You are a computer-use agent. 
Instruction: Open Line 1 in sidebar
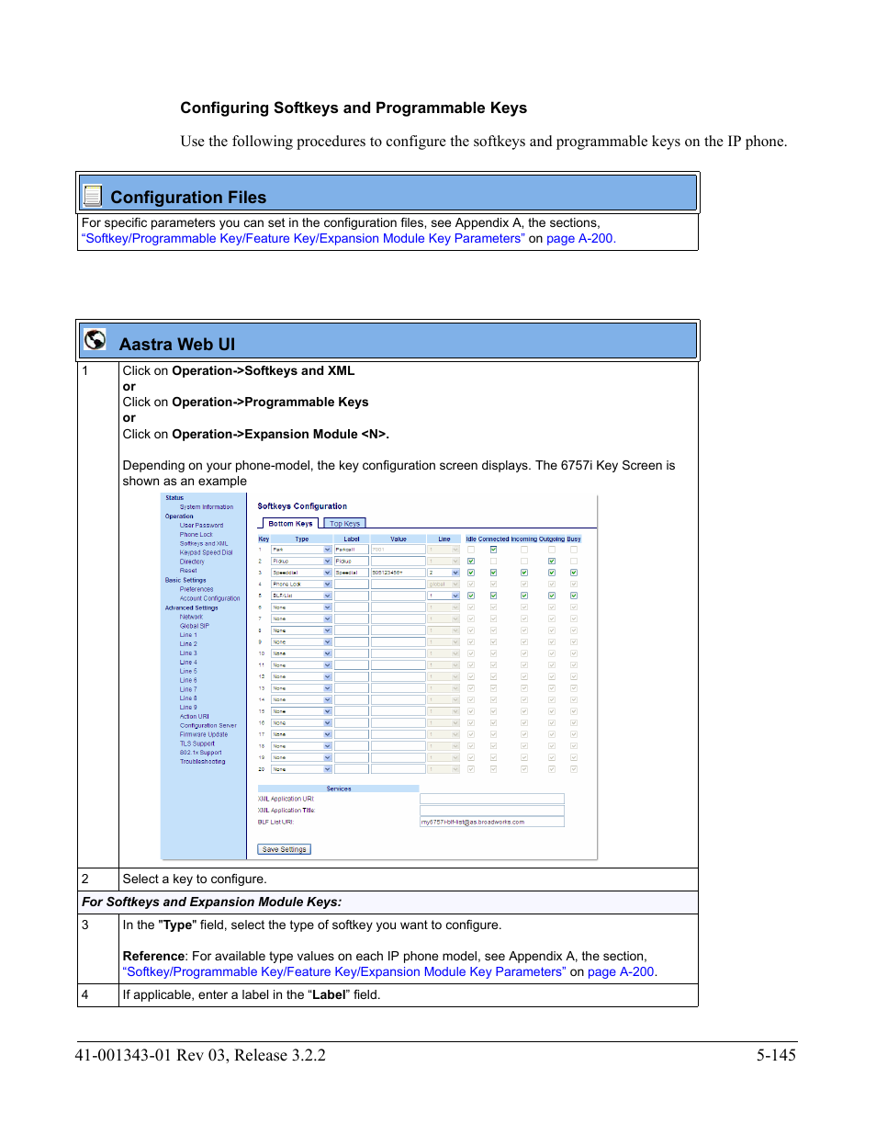[188, 635]
